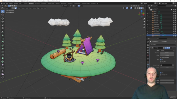
Task: Enable the High Quality checkbox
Action: pyautogui.click(x=161, y=75)
